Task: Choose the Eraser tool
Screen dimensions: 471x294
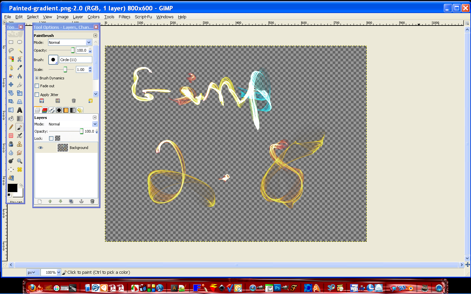Action: point(11,136)
